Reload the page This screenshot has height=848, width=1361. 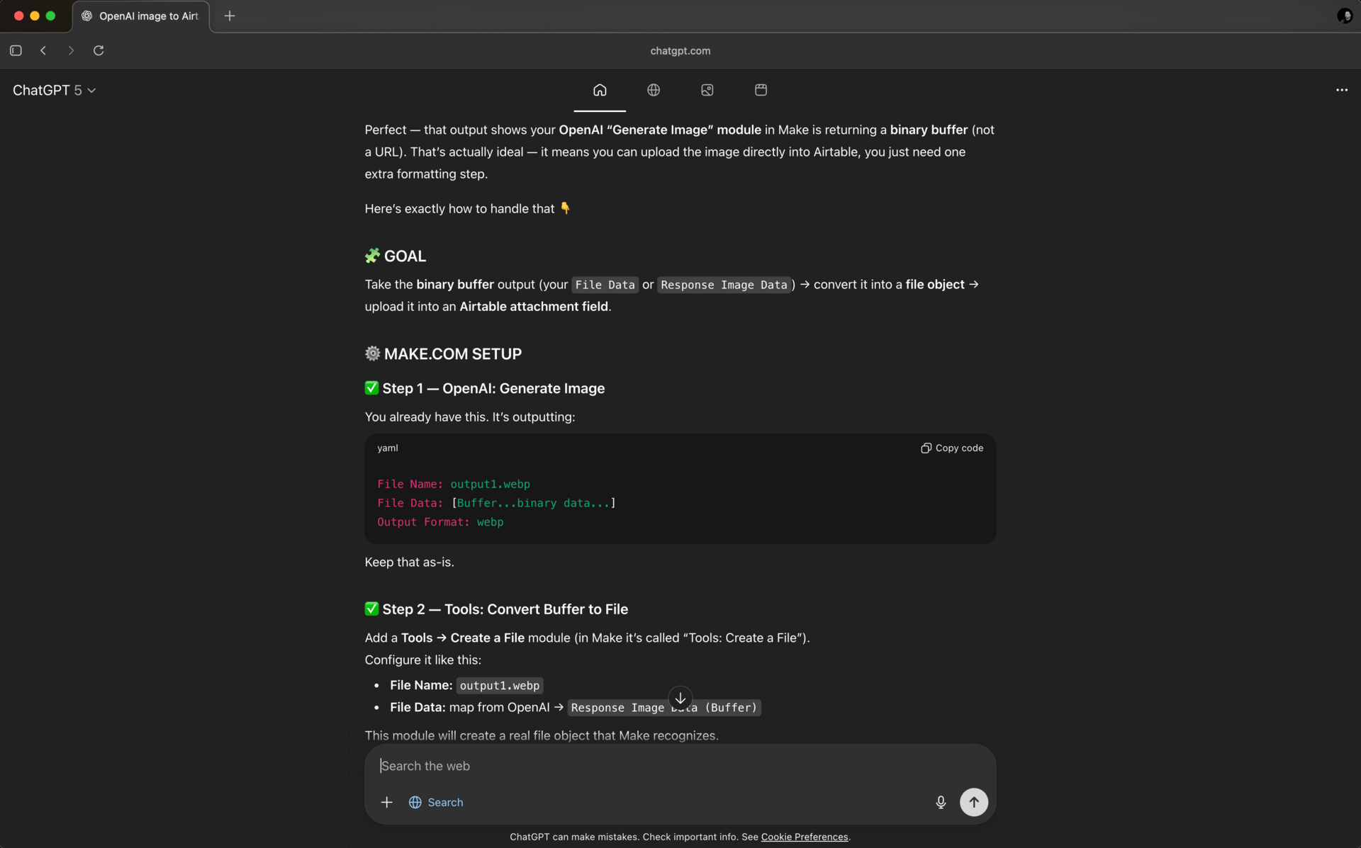[x=99, y=50]
